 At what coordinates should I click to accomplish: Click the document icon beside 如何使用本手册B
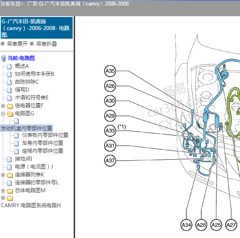(x=9, y=74)
